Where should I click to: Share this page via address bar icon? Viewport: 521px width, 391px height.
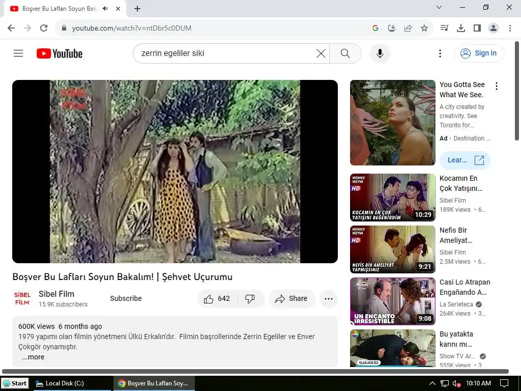[408, 28]
